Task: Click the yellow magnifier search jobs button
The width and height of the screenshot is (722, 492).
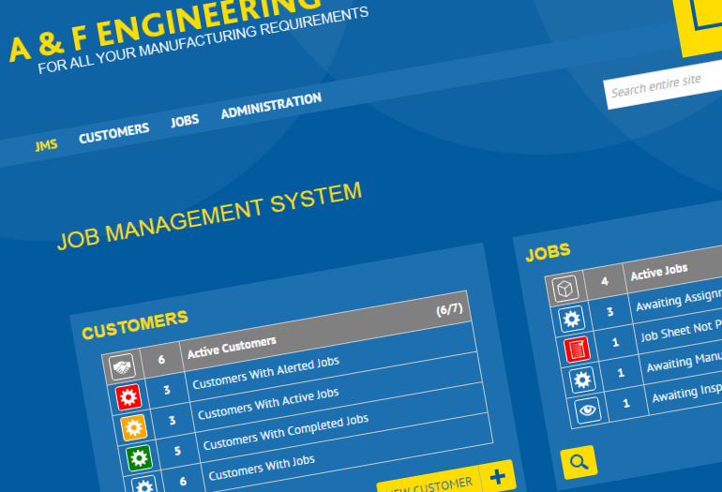Action: coord(579,461)
